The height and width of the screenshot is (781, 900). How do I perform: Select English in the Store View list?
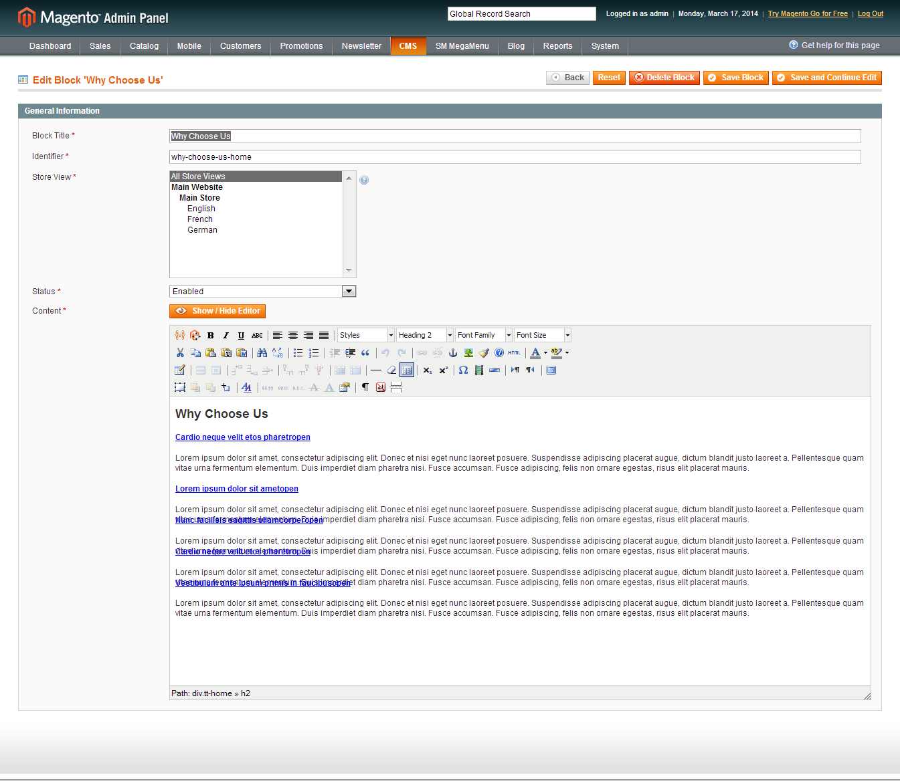(x=201, y=209)
